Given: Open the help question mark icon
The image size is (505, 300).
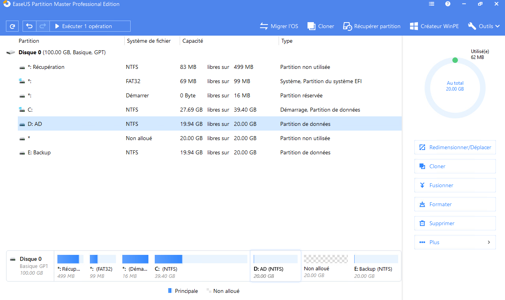Looking at the screenshot, I should tap(448, 4).
